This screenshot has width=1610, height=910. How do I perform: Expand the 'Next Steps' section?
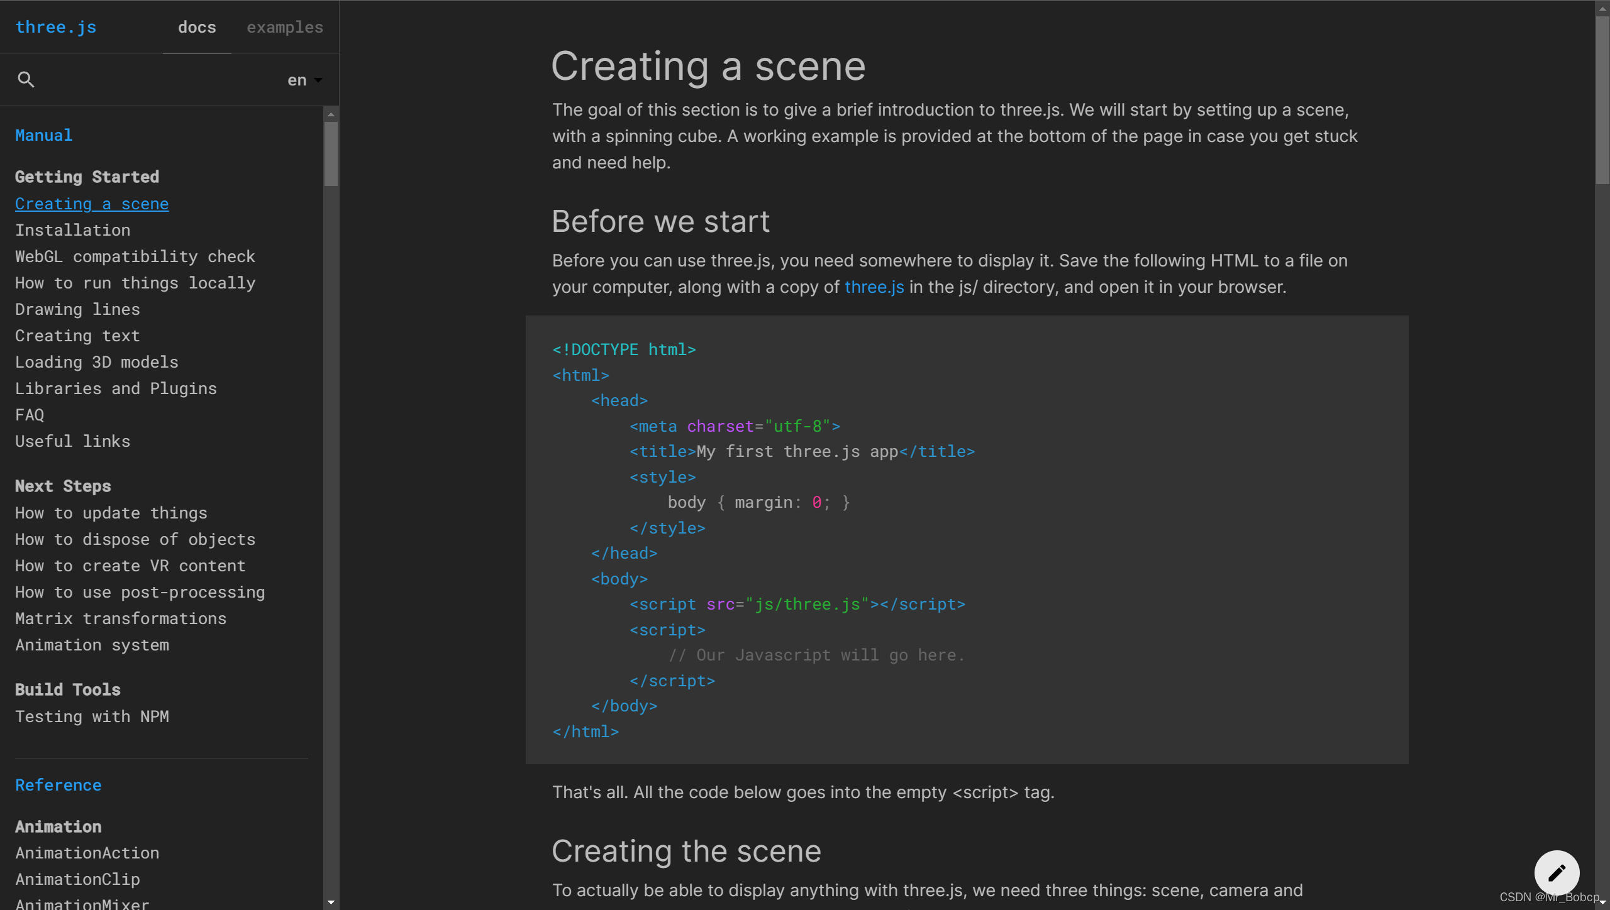63,485
